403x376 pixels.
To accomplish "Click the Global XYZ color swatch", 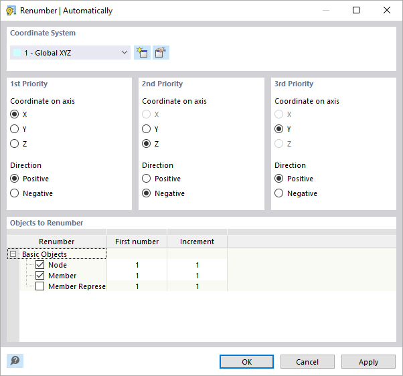I will point(17,53).
